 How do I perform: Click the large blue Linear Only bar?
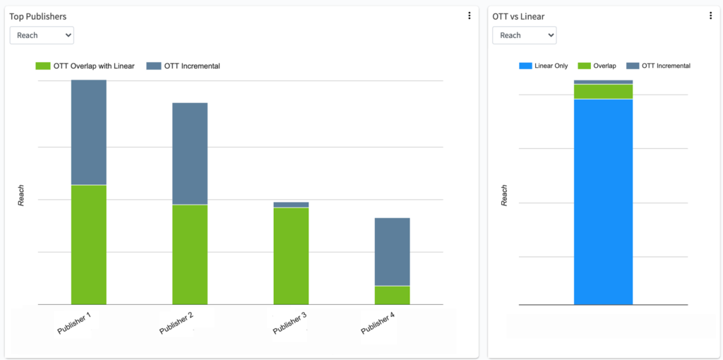click(603, 202)
